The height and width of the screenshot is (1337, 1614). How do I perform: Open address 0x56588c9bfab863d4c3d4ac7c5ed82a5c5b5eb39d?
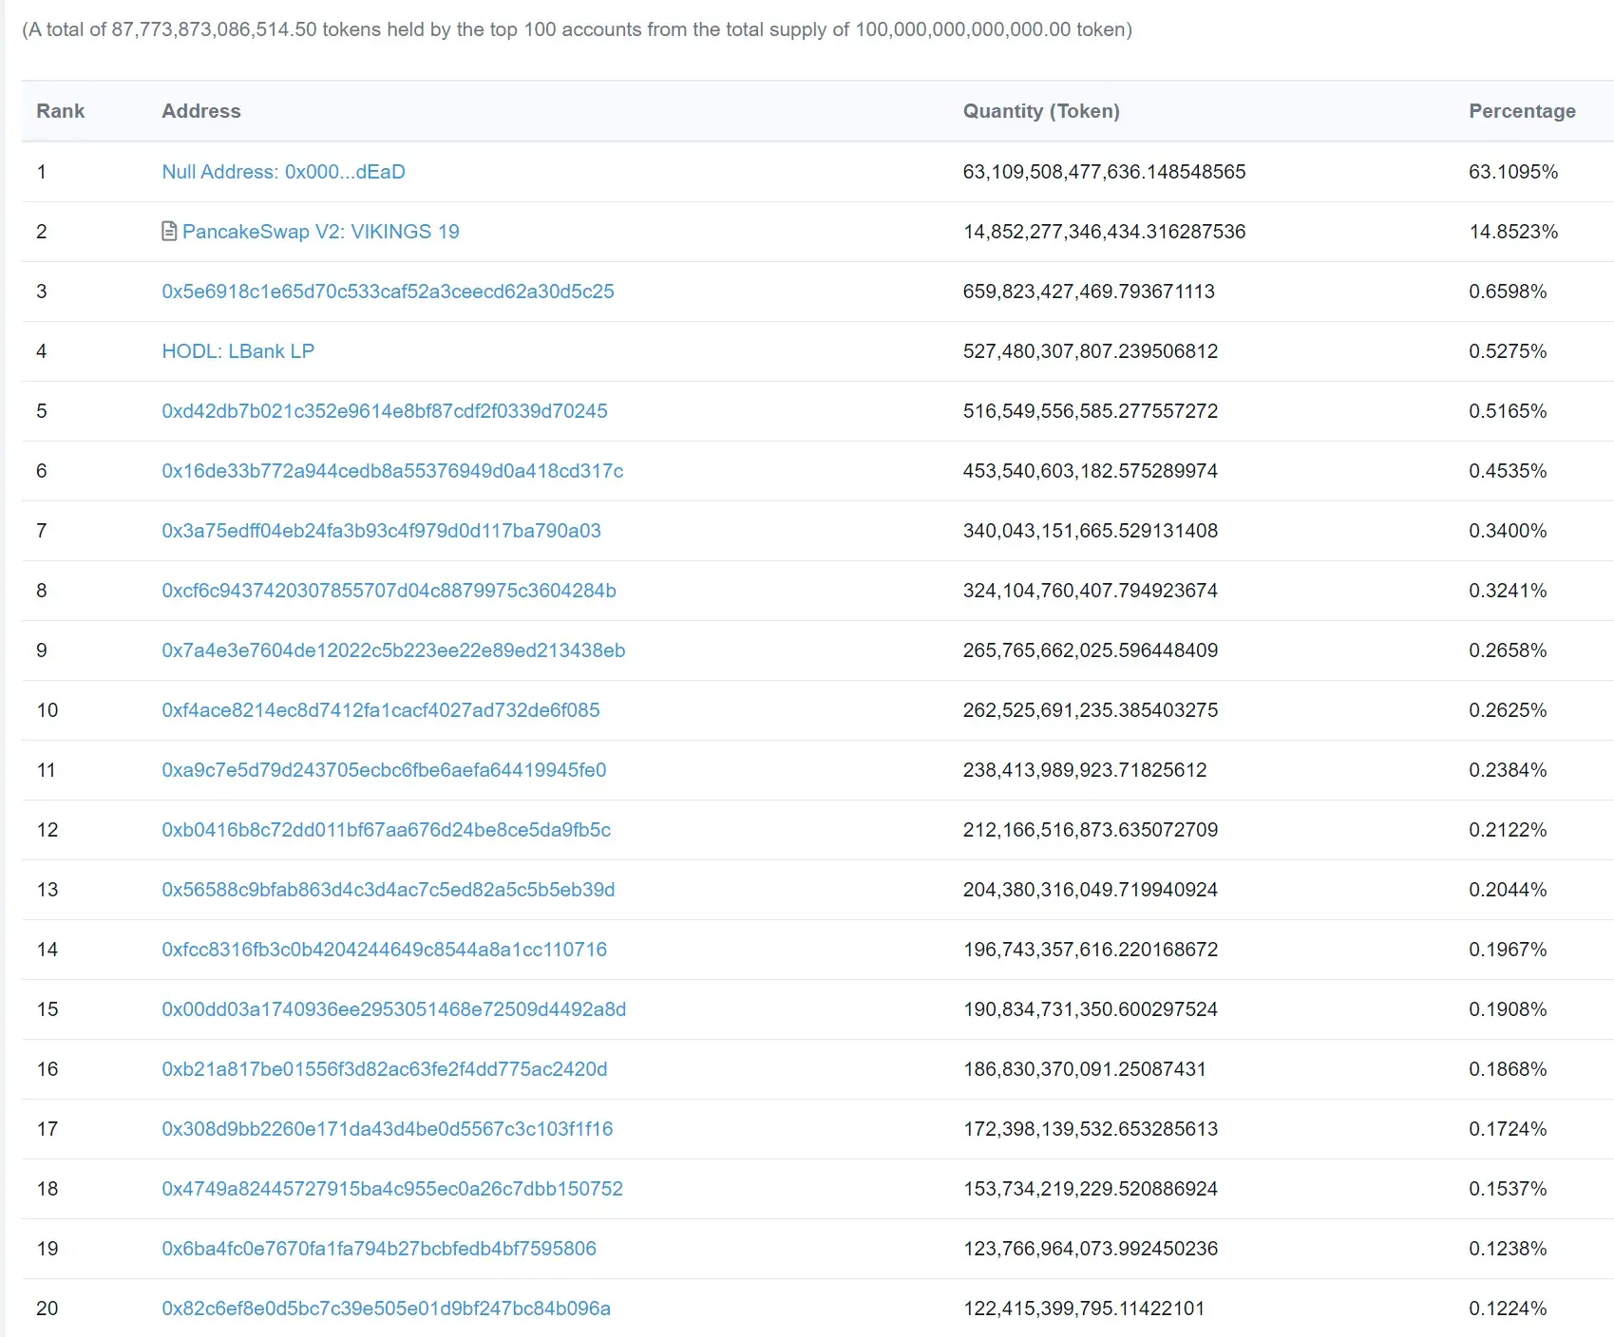(389, 890)
